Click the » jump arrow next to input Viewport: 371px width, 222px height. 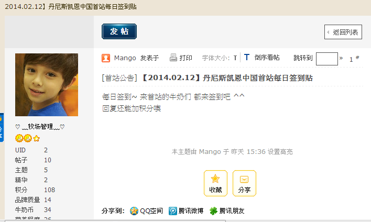coord(341,58)
